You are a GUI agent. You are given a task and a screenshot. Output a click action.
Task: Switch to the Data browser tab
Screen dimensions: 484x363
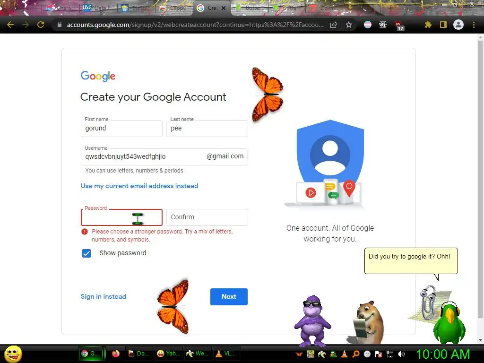point(97,8)
